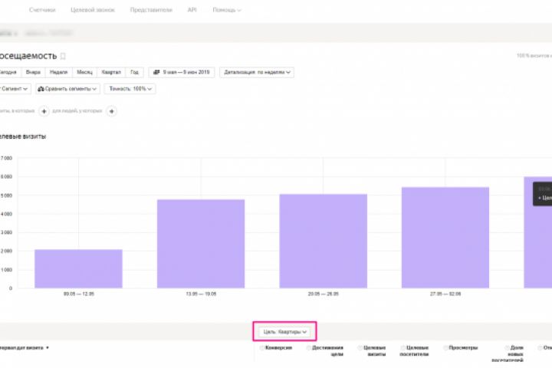Sort by the visit date interval column header
This screenshot has width=552, height=368.
pyautogui.click(x=24, y=348)
